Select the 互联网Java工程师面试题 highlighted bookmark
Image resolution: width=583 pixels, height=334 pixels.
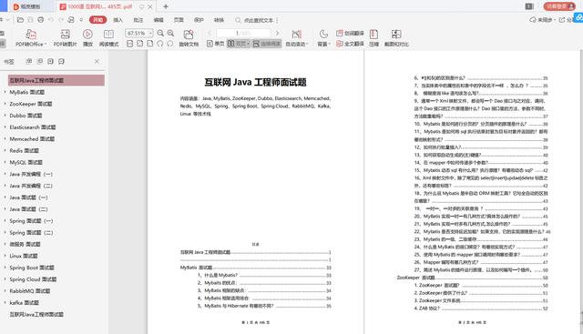56,80
